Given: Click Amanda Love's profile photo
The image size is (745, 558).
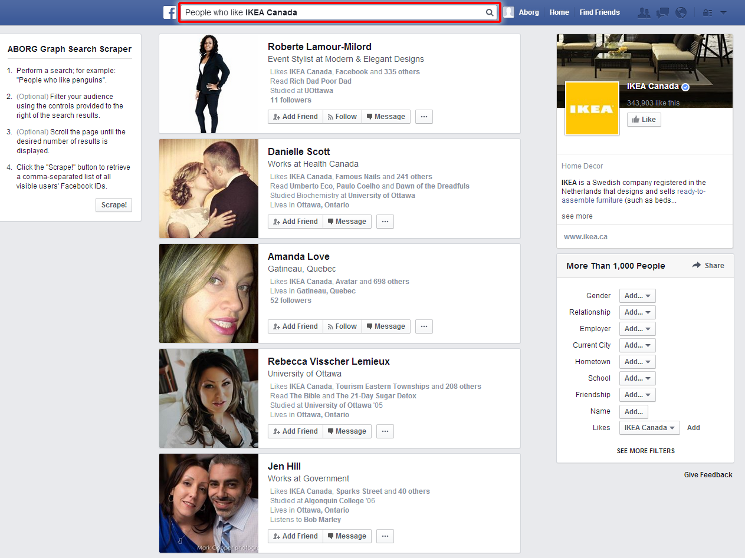Looking at the screenshot, I should (x=209, y=293).
